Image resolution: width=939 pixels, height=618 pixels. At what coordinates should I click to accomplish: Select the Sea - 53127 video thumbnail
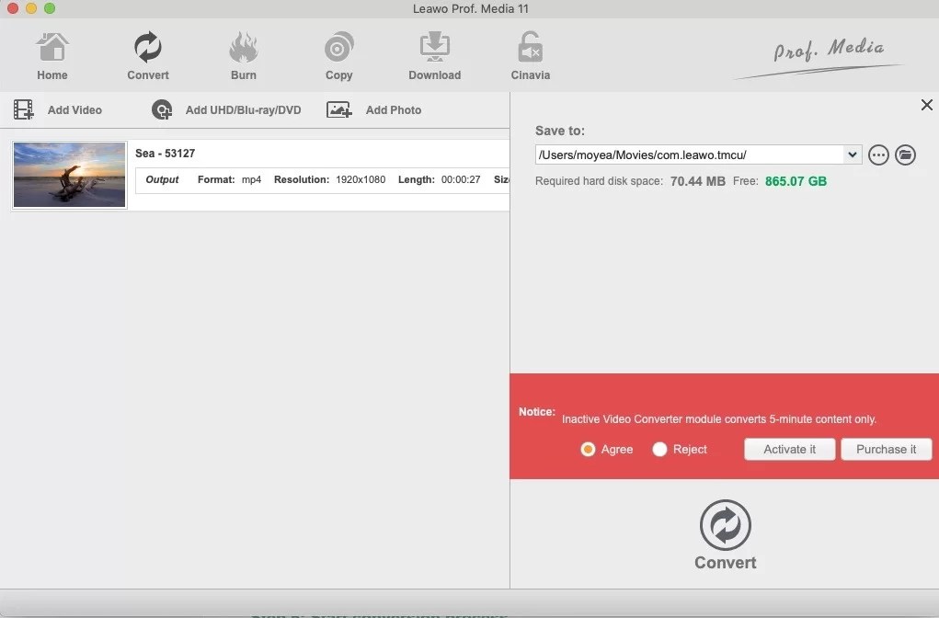coord(69,175)
